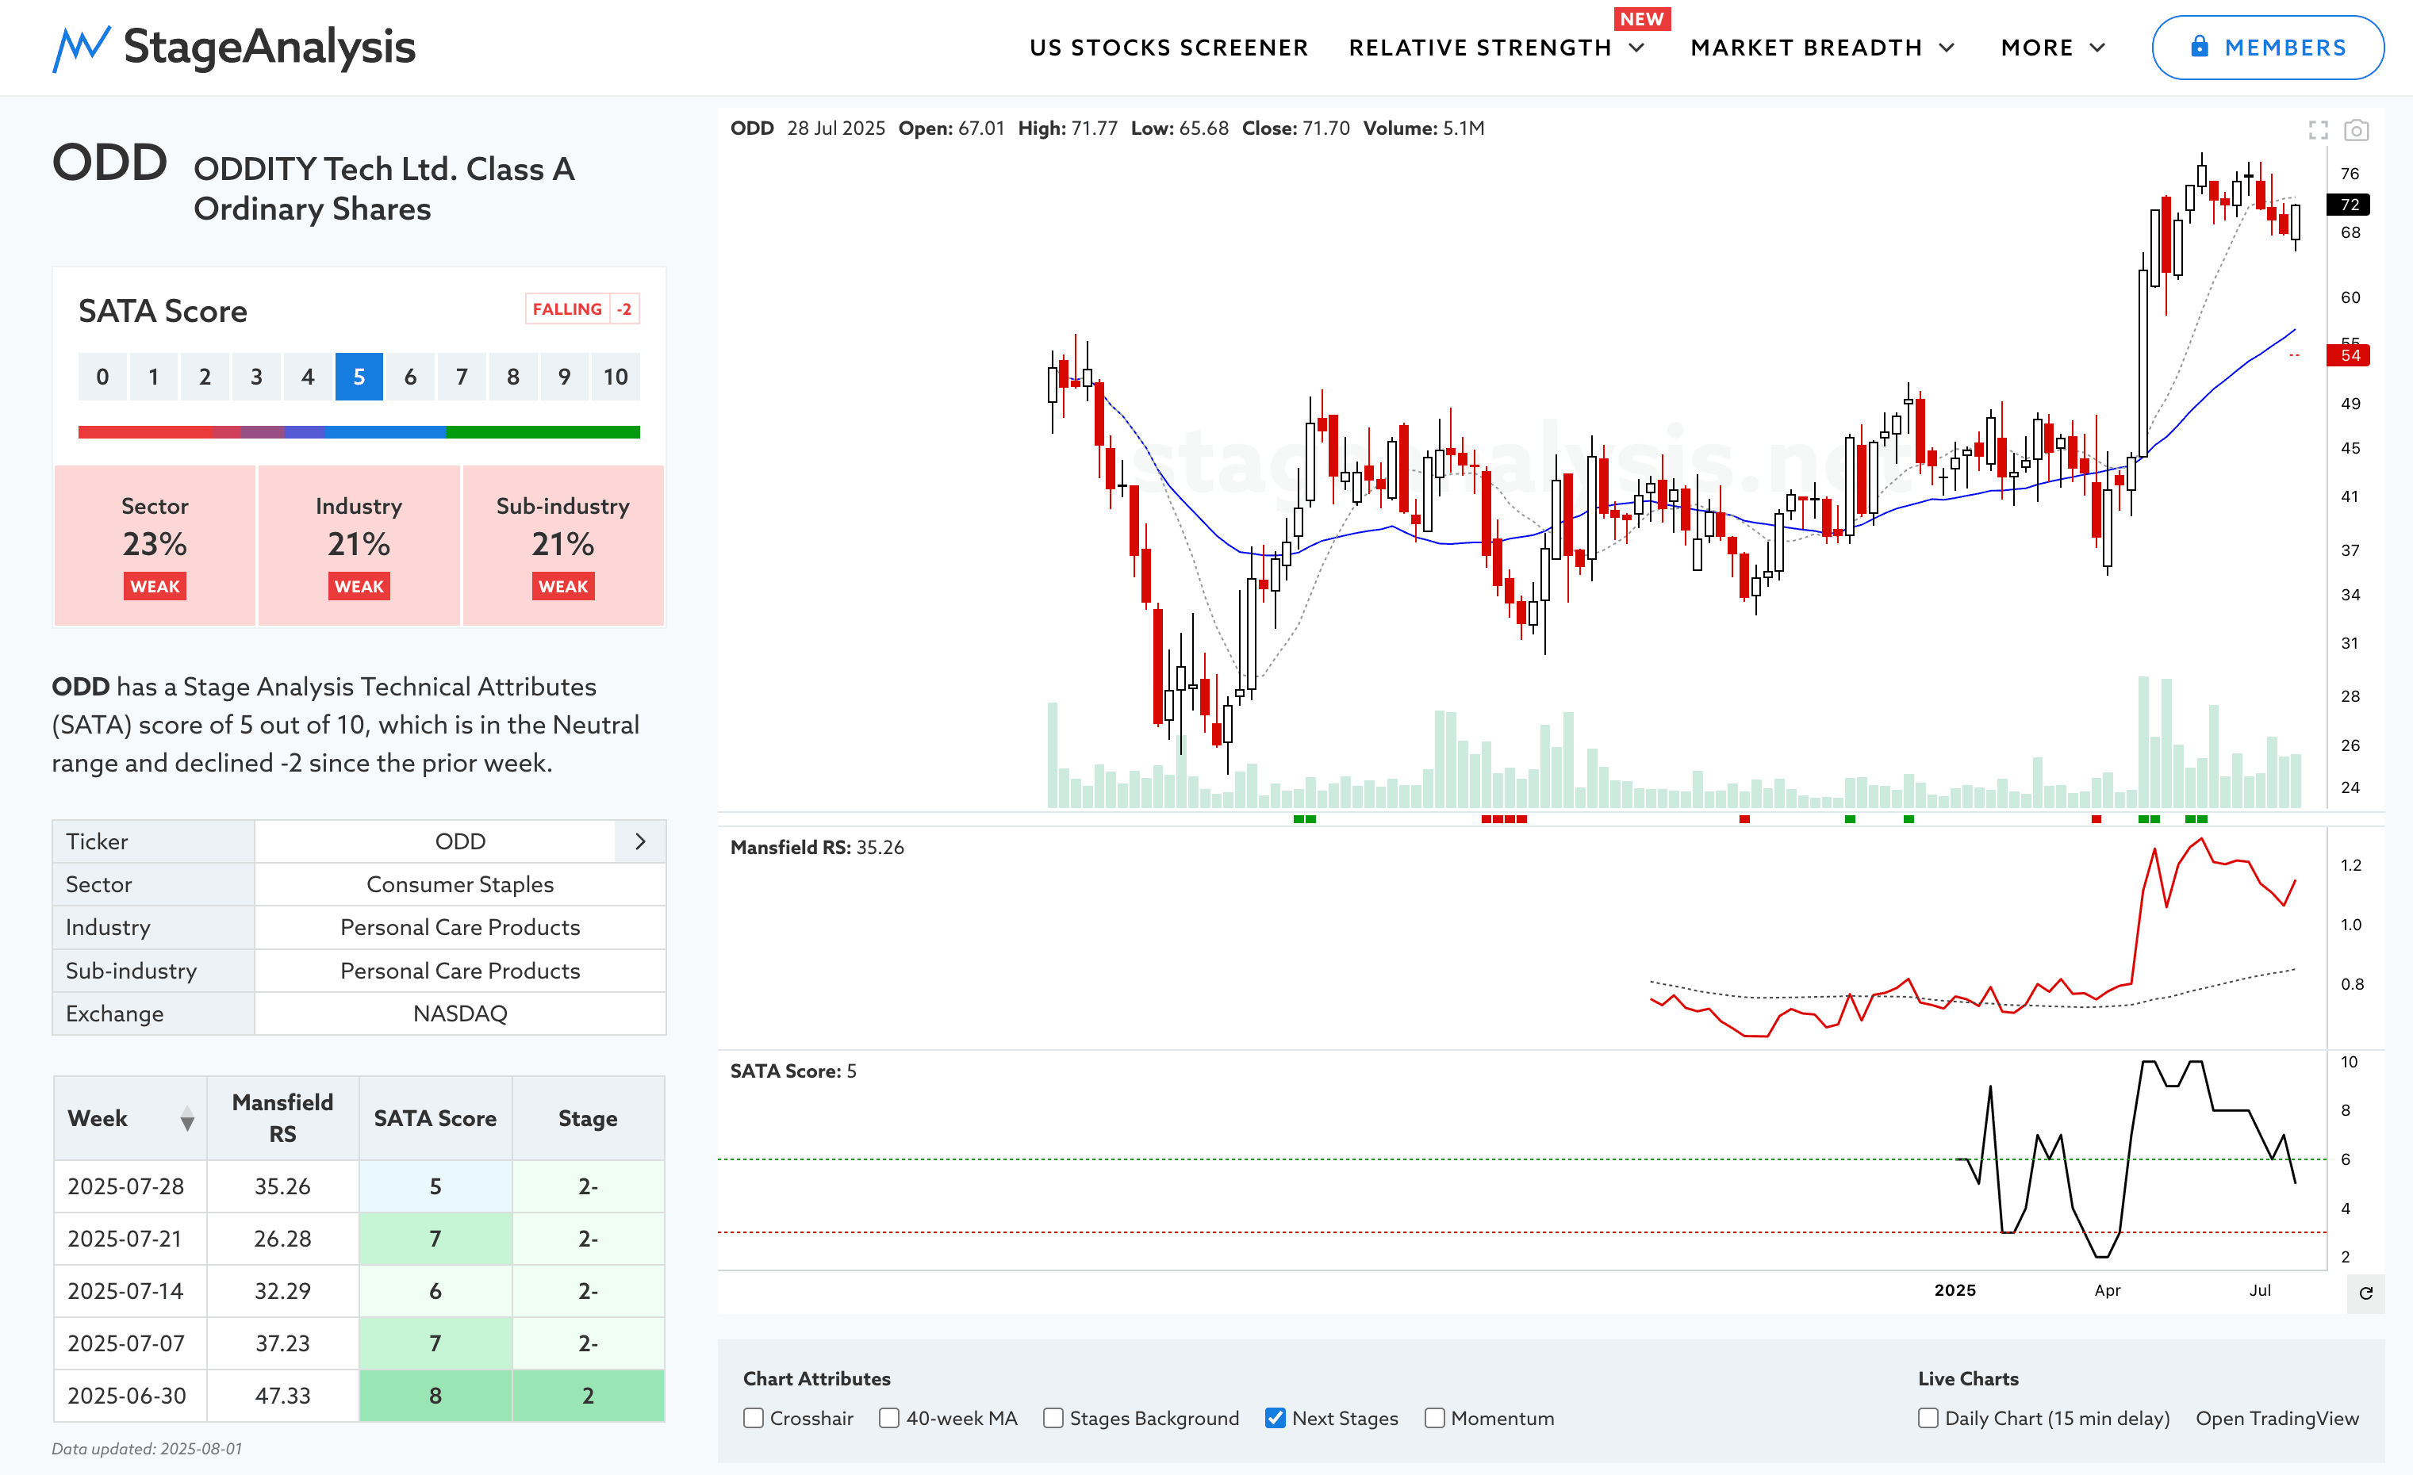Enable the 40-week MA checkbox
Viewport: 2413px width, 1475px height.
tap(889, 1418)
